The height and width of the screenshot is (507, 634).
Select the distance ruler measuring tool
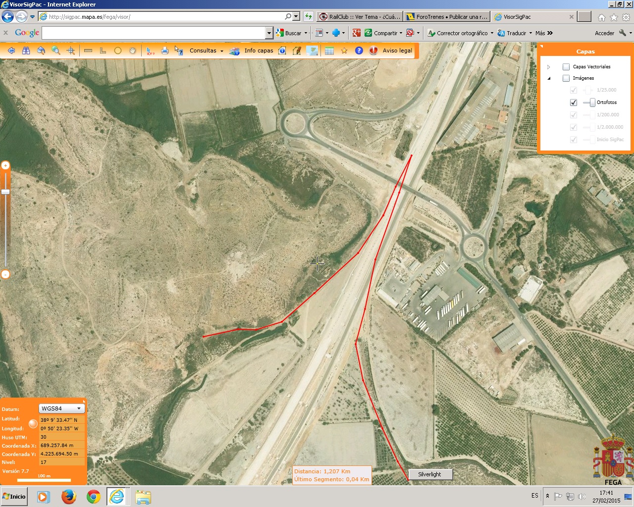pos(88,51)
